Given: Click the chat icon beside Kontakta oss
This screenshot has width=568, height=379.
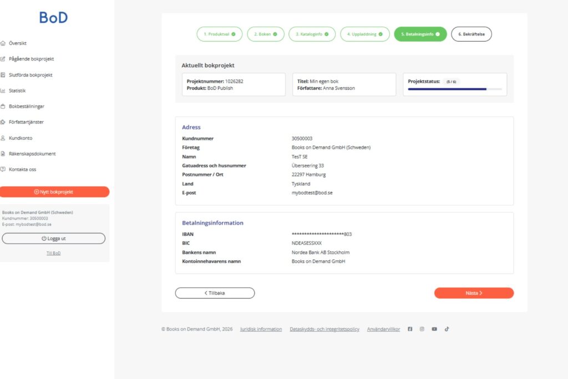Looking at the screenshot, I should [3, 169].
